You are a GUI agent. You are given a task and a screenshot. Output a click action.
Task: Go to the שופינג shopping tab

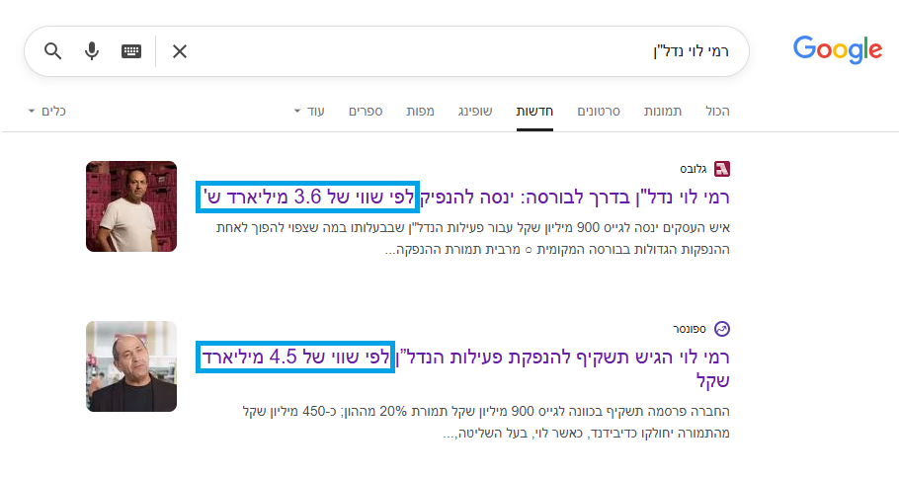point(475,112)
